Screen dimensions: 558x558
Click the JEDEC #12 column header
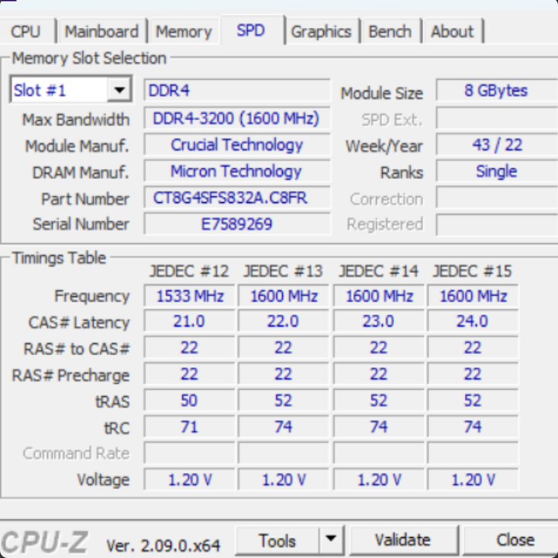[189, 271]
